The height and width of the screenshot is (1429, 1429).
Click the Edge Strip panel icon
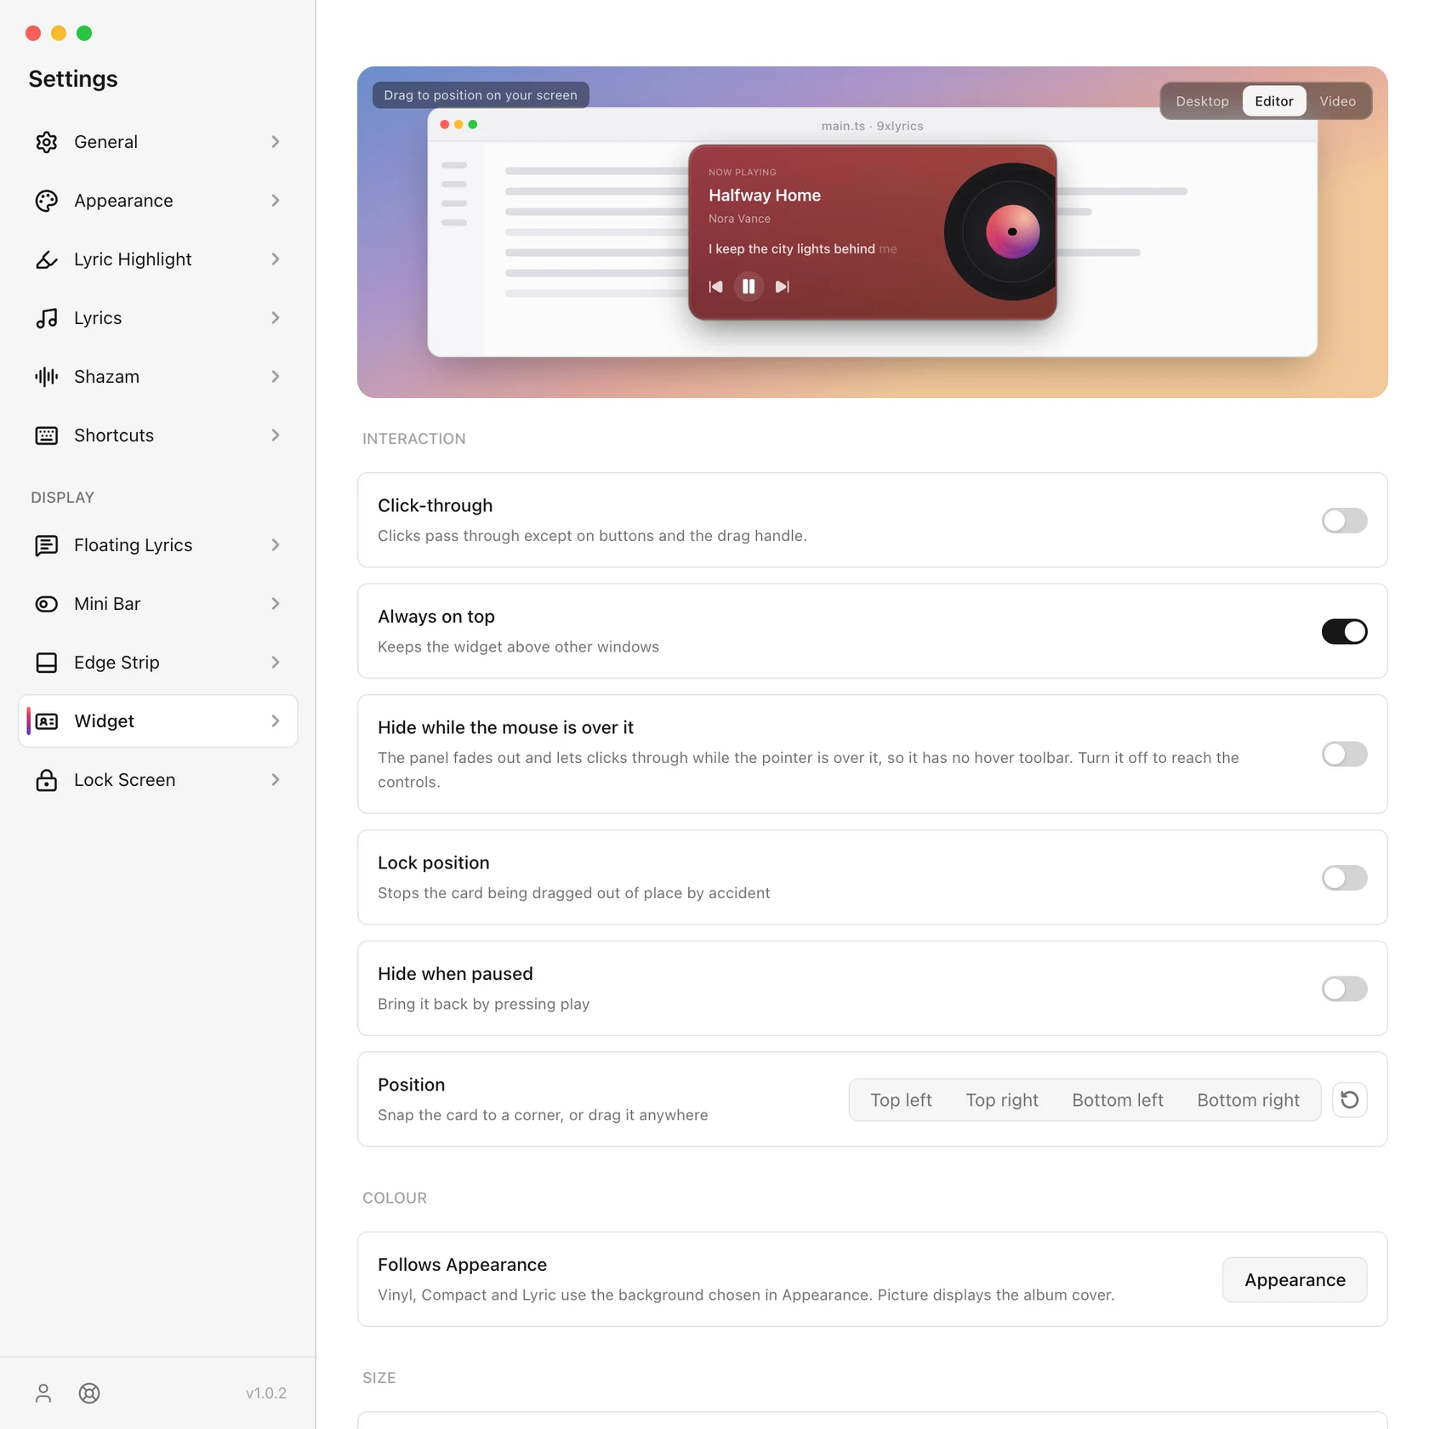[47, 663]
